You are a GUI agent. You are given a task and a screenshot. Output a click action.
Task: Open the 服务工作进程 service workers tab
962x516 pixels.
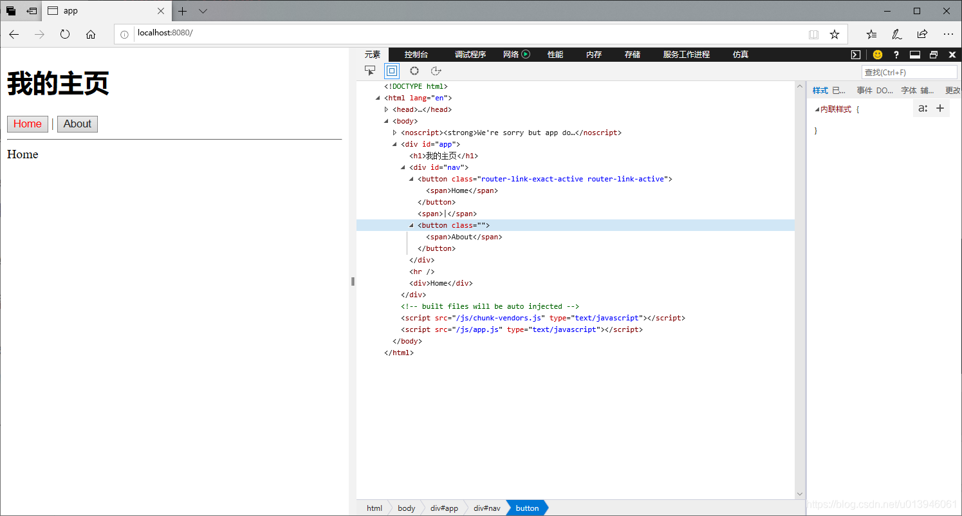tap(687, 55)
